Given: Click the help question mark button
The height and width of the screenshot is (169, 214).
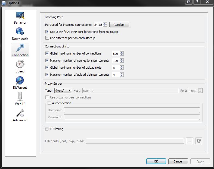Looking at the screenshot, I should 197,2.
